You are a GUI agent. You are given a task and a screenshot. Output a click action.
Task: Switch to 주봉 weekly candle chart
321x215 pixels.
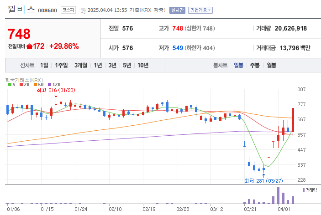point(255,65)
